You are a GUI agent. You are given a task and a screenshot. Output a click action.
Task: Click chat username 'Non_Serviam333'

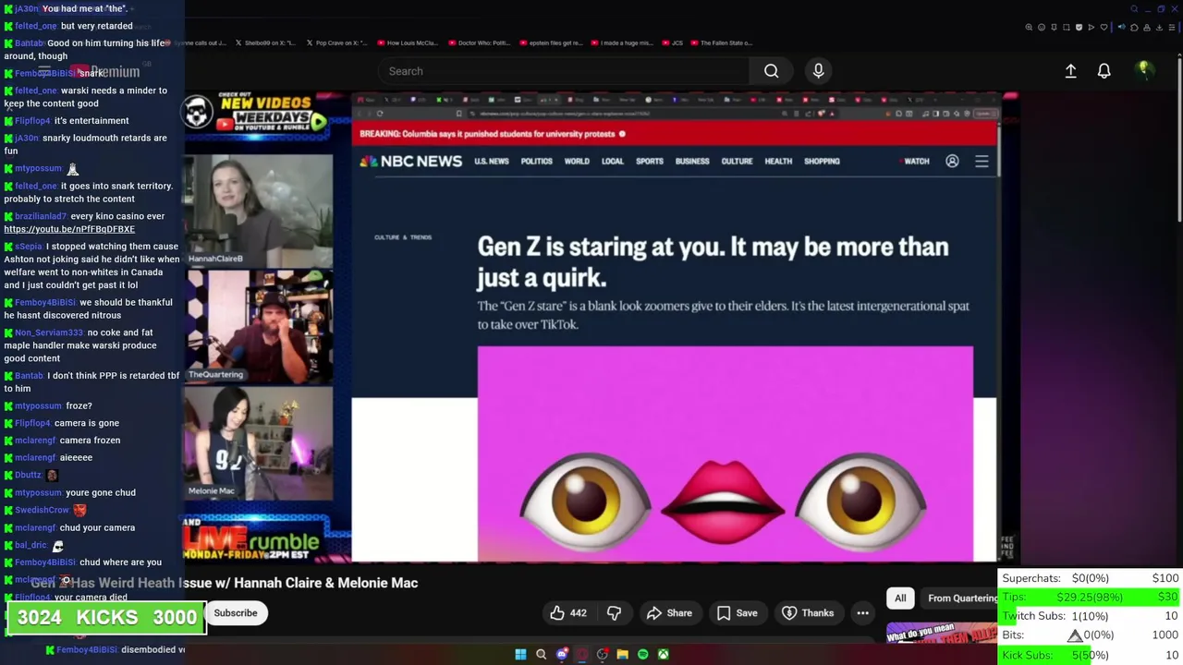point(49,332)
